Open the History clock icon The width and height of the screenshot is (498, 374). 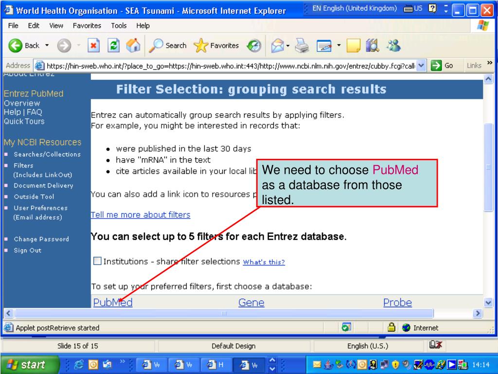point(254,45)
